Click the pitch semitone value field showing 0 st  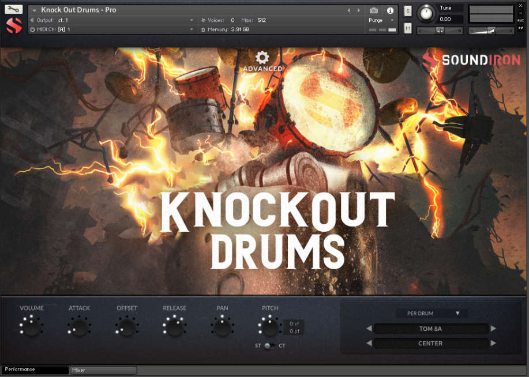pyautogui.click(x=293, y=324)
